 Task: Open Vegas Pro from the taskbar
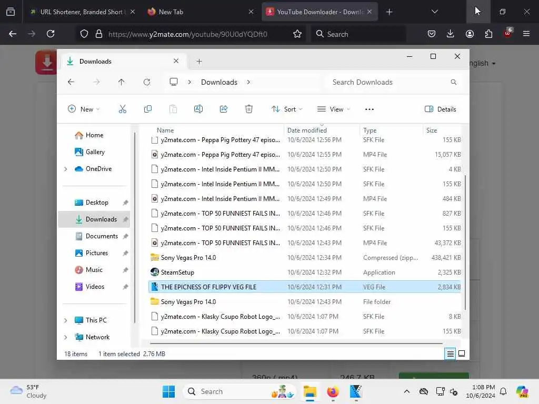click(356, 391)
